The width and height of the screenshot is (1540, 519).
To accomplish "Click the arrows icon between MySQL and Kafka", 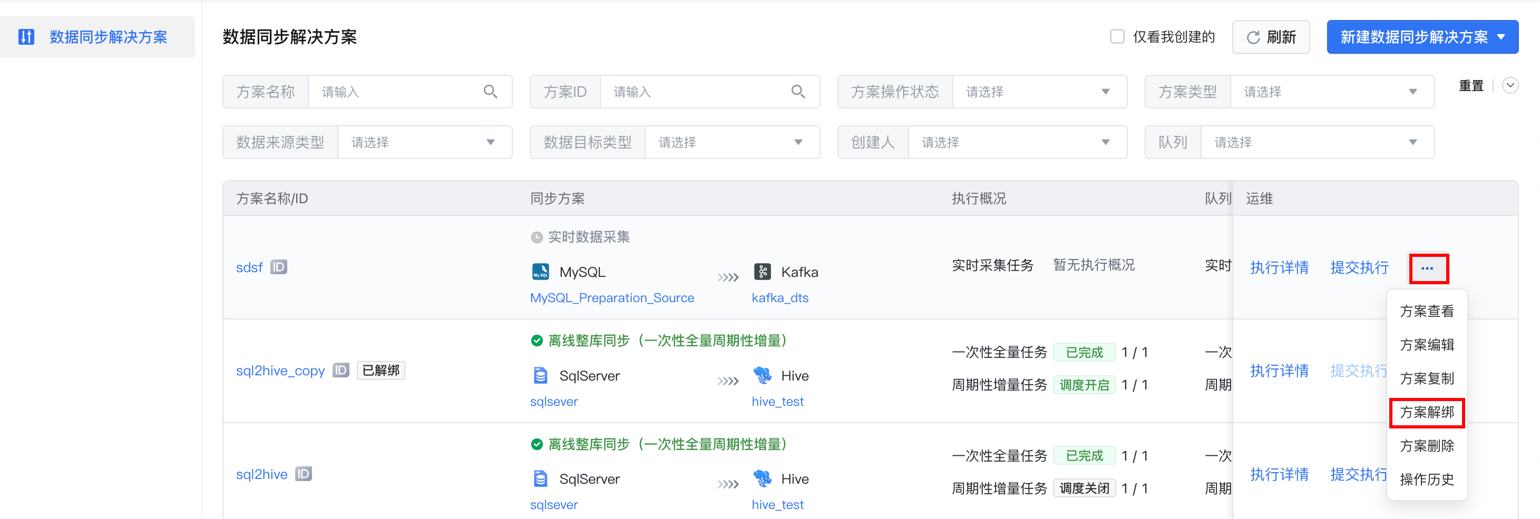I will [728, 277].
